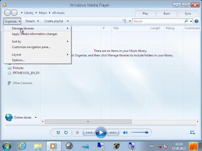
Task: Switch to the Play tab
Action: click(x=145, y=14)
